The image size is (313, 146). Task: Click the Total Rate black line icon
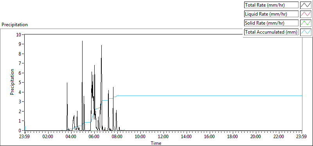pyautogui.click(x=306, y=5)
